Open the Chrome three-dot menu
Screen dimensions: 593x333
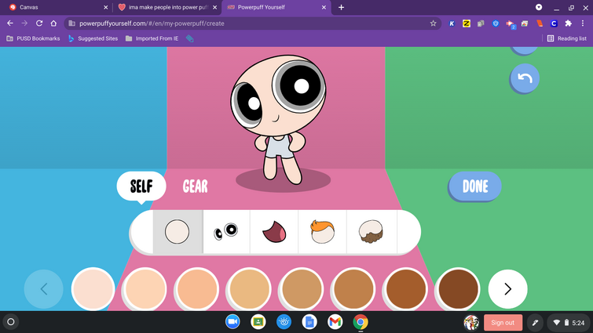(583, 24)
